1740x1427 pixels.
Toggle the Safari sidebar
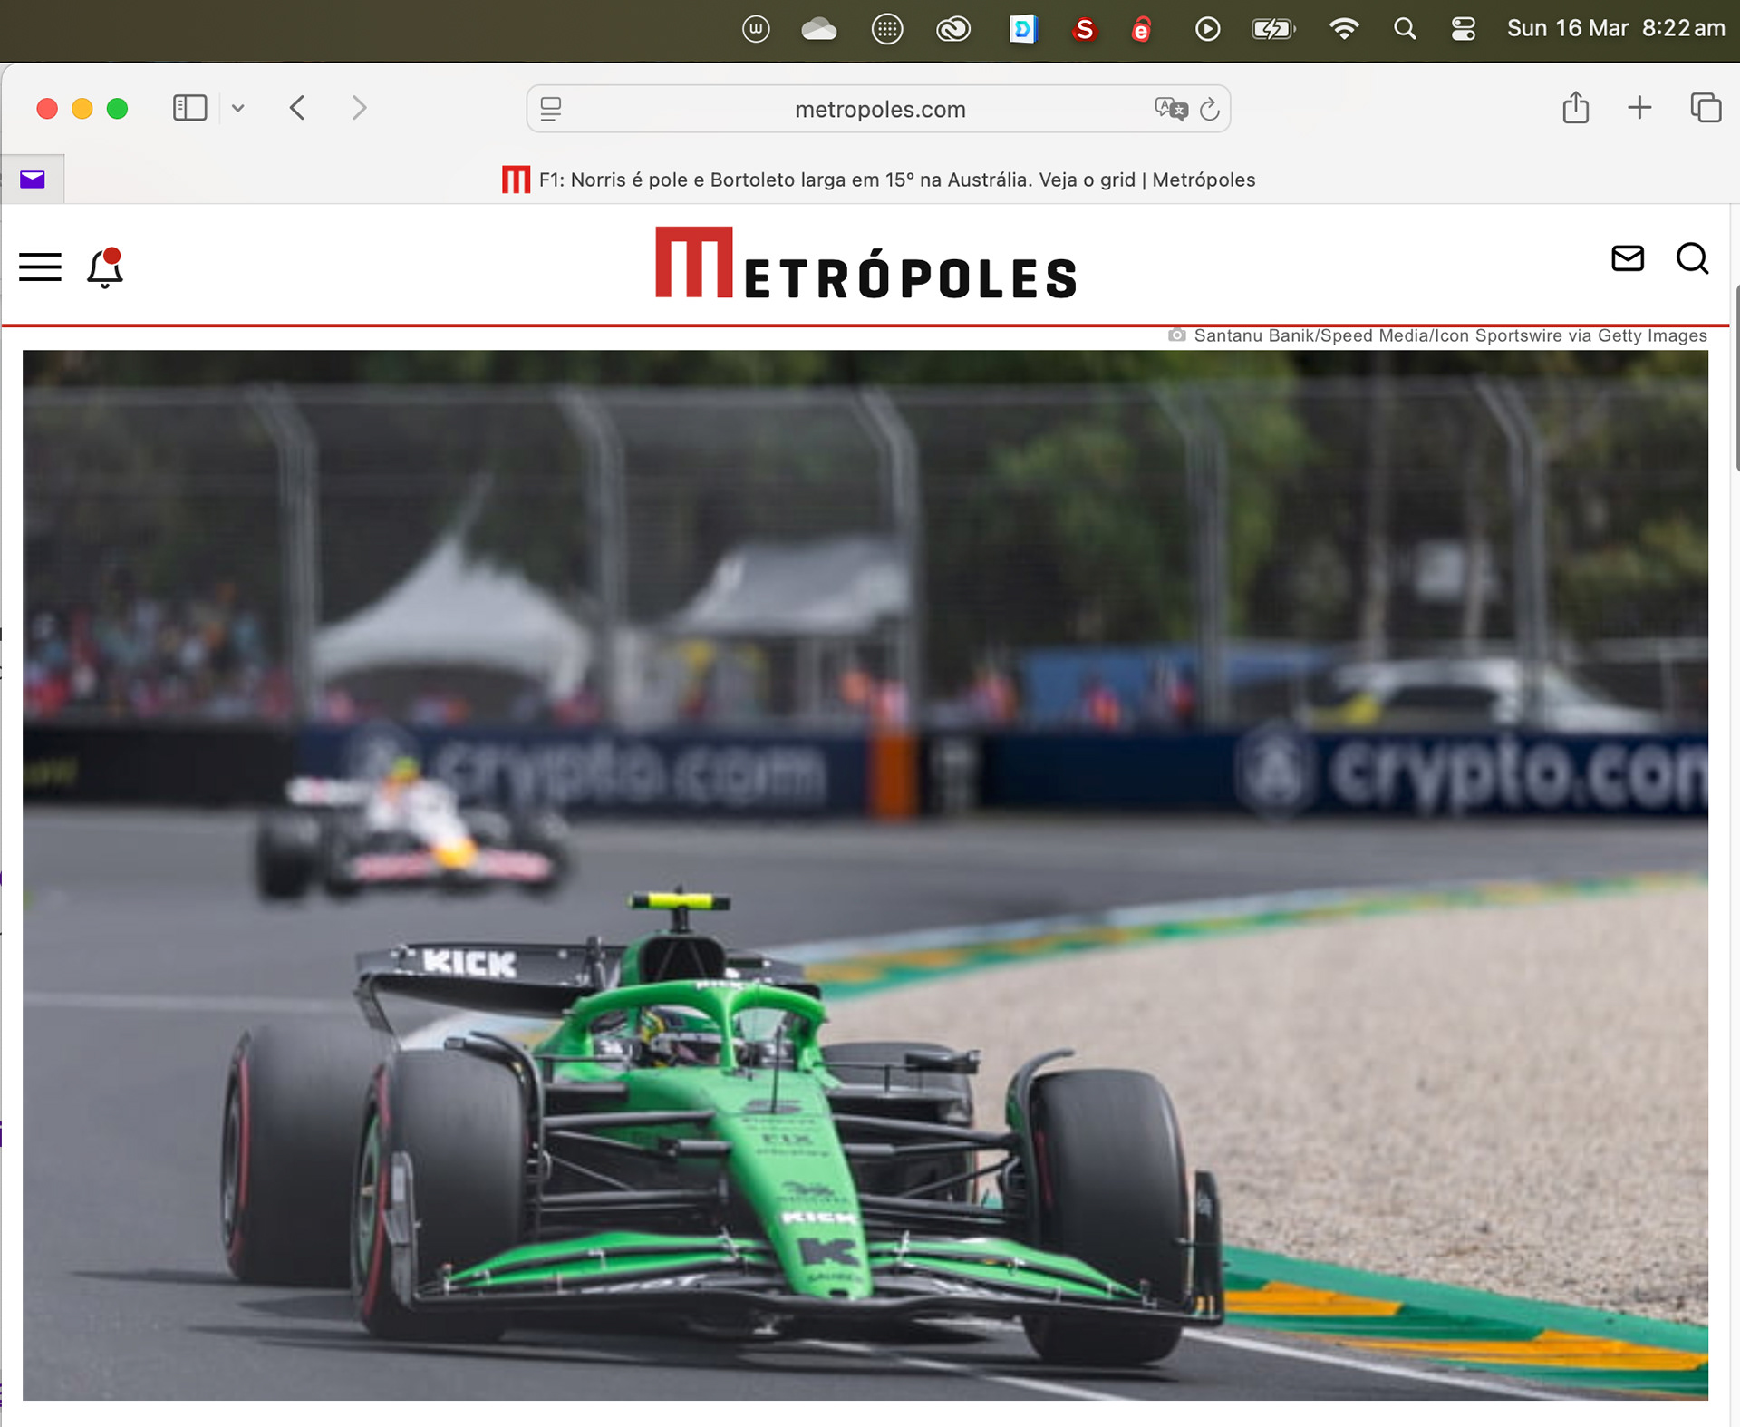click(189, 108)
